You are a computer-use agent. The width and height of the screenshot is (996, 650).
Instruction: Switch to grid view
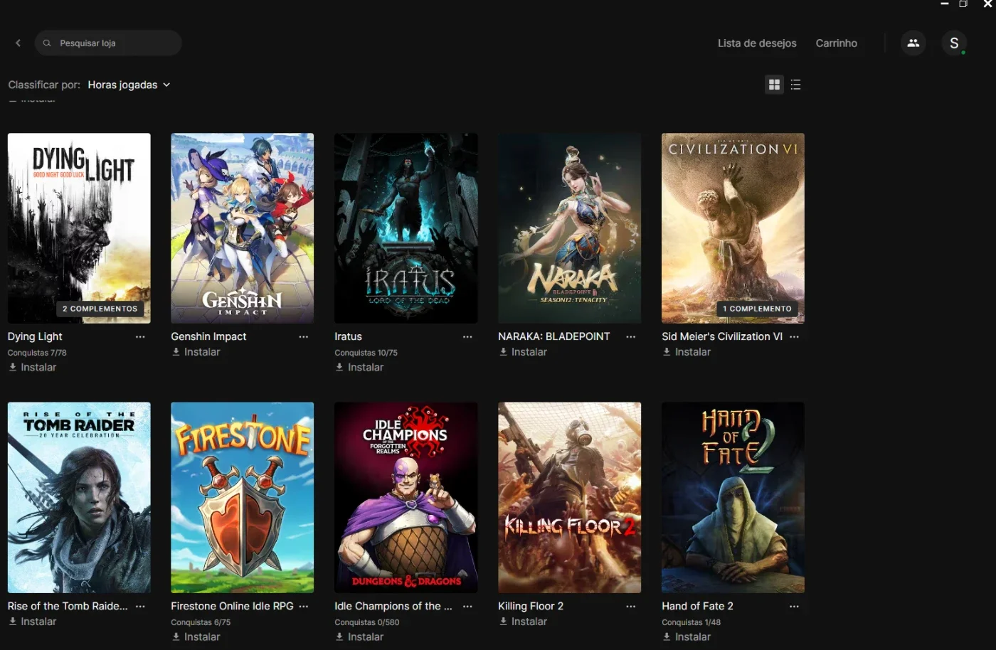pyautogui.click(x=774, y=85)
